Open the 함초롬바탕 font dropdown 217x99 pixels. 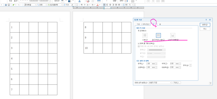55,5
